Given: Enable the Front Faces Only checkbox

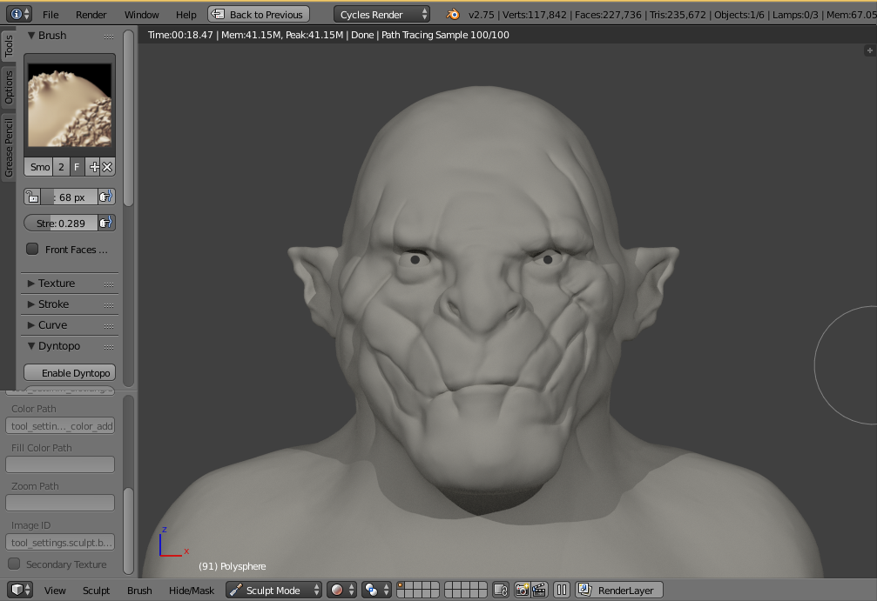Looking at the screenshot, I should pos(32,250).
